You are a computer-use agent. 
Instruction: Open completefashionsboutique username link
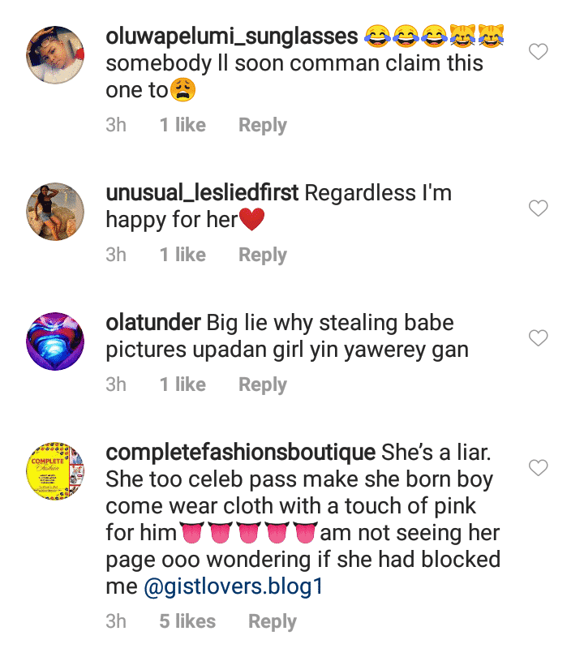pyautogui.click(x=240, y=452)
